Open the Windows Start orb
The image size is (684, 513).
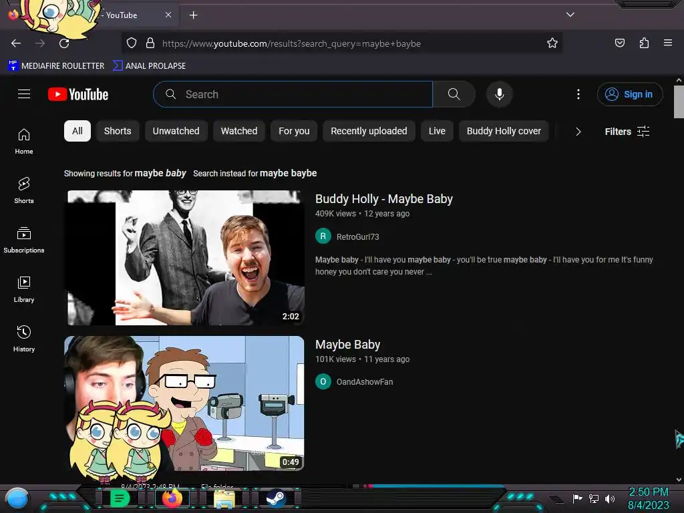17,498
